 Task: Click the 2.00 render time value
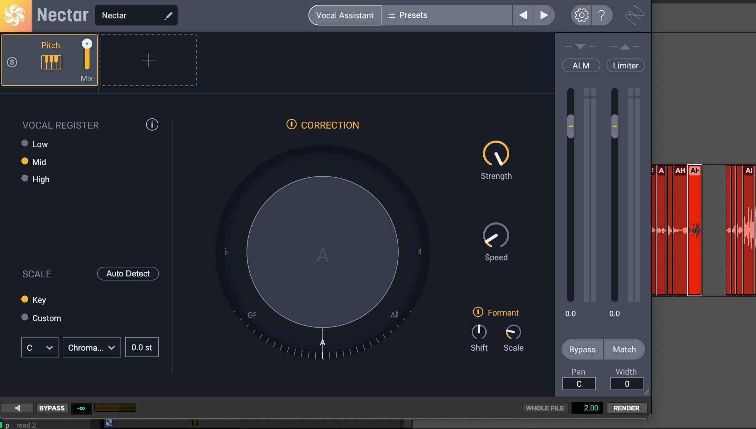tap(587, 408)
